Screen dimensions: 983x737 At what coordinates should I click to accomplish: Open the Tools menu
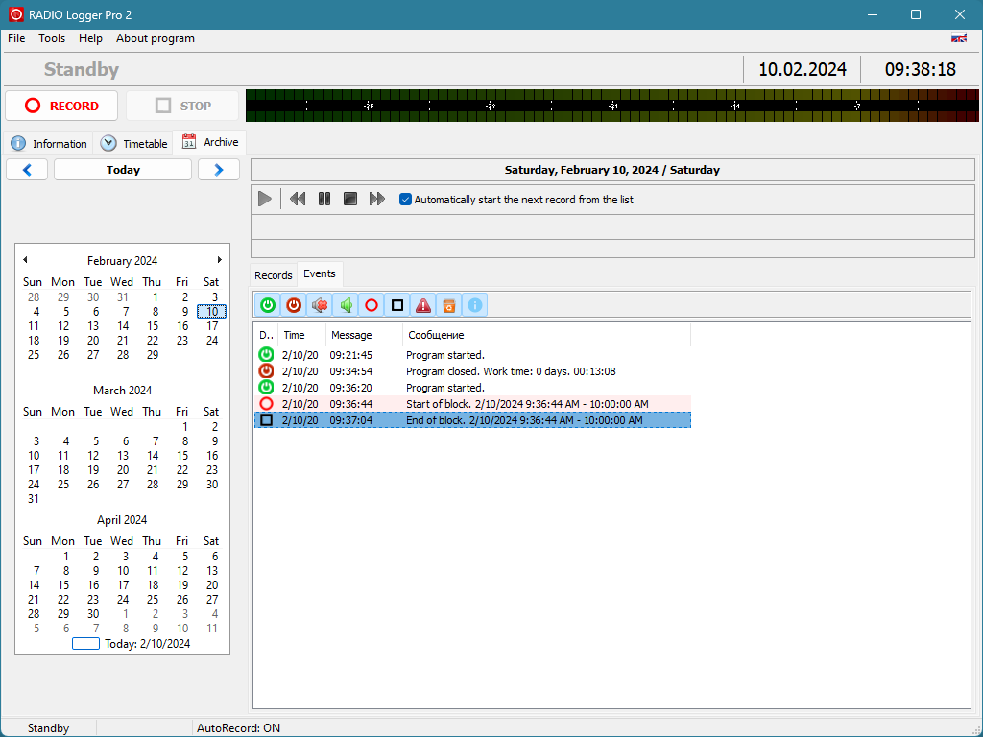[52, 38]
